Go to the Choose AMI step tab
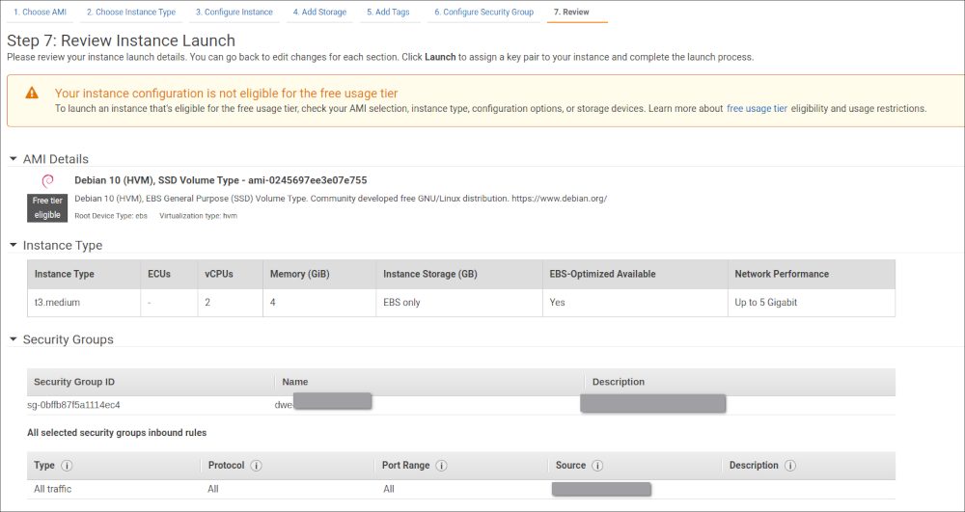This screenshot has height=512, width=965. (x=40, y=12)
